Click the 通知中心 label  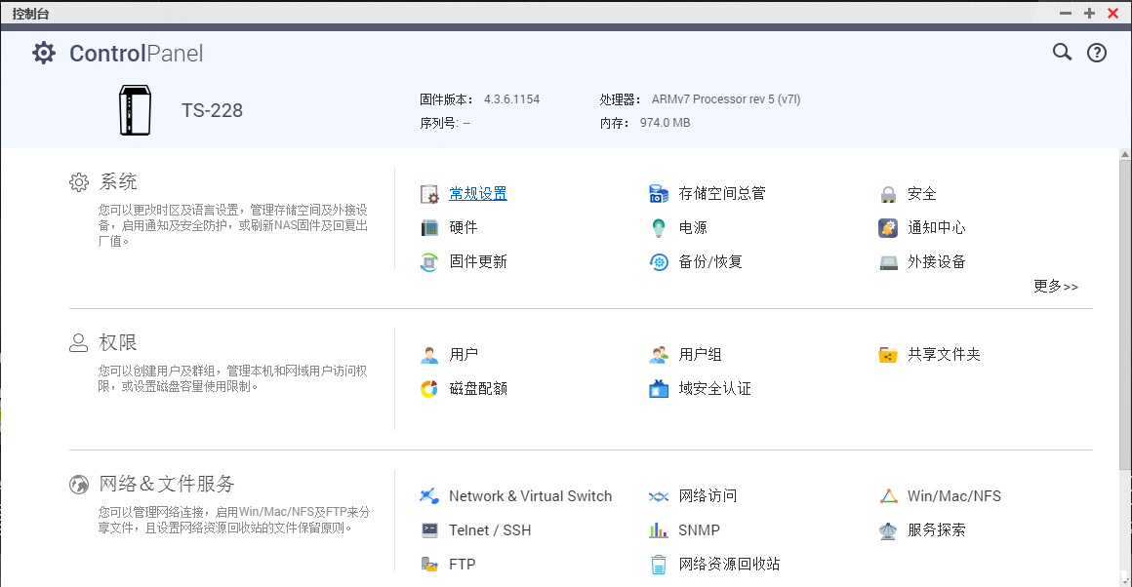(937, 228)
